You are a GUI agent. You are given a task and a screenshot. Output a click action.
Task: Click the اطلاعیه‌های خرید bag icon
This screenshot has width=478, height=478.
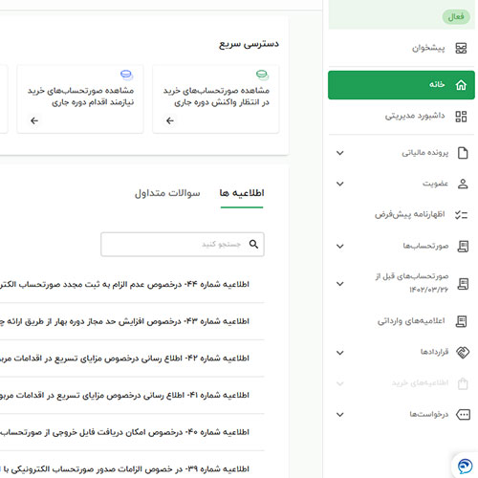(463, 383)
